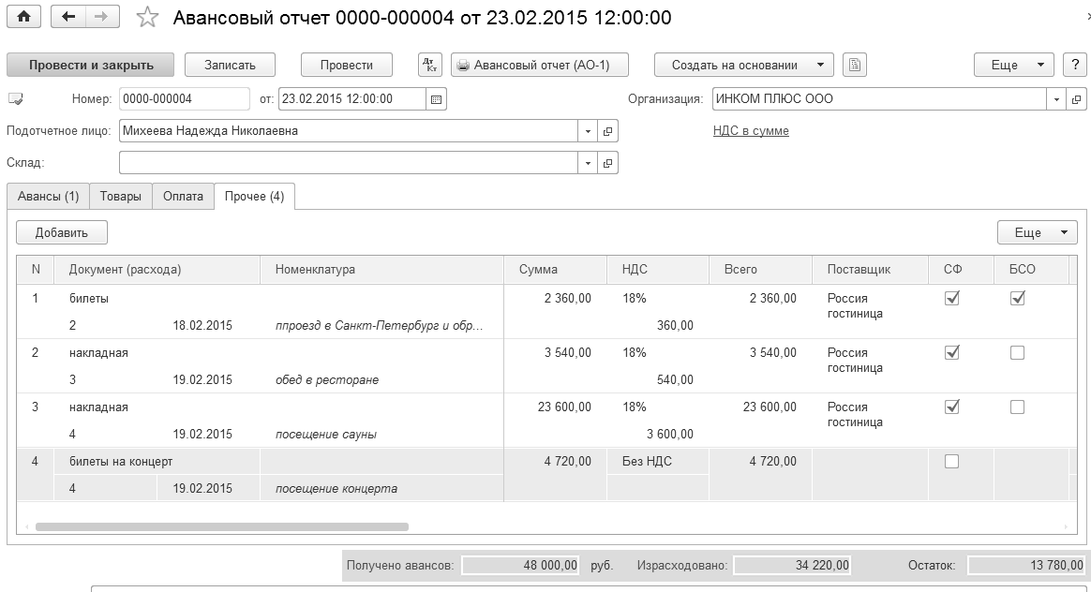The image size is (1091, 592).
Task: Click the Поставщик column header
Action: (x=870, y=269)
